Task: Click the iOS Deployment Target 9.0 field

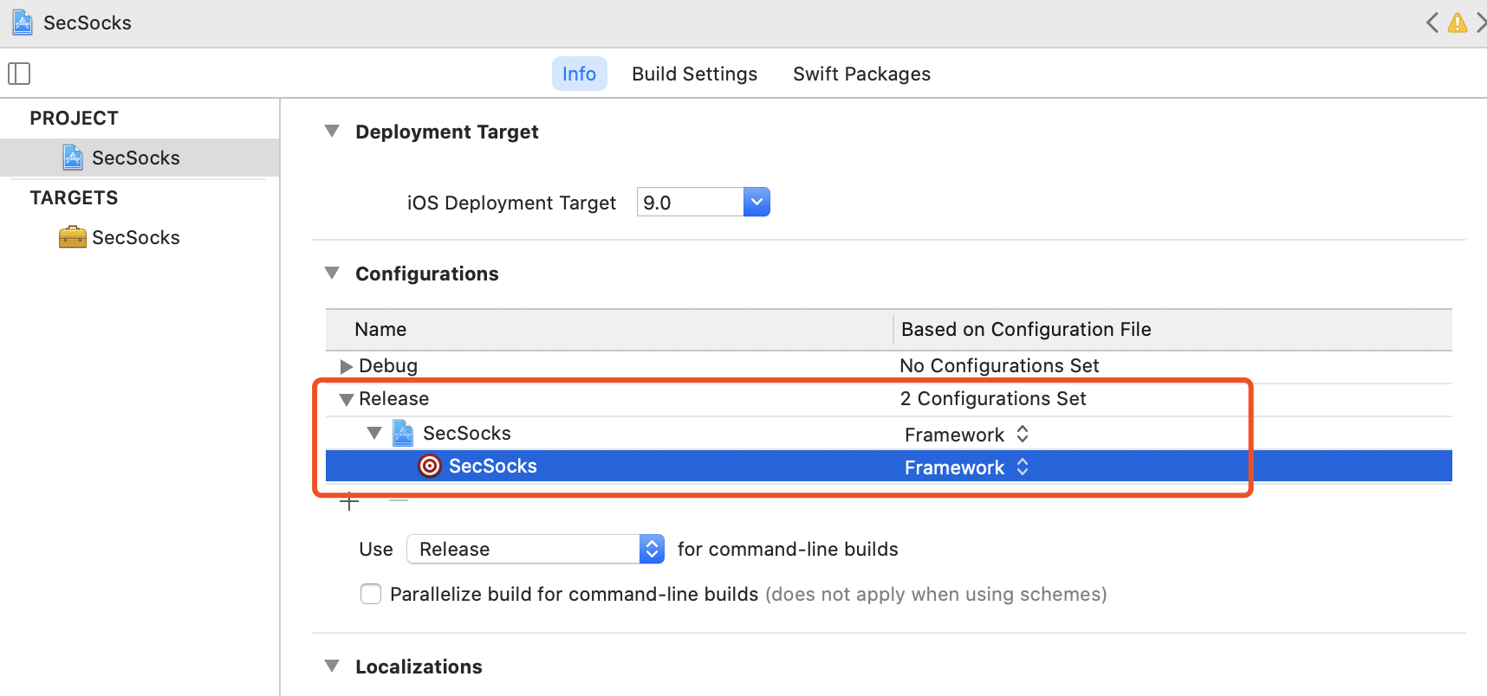Action: click(691, 202)
